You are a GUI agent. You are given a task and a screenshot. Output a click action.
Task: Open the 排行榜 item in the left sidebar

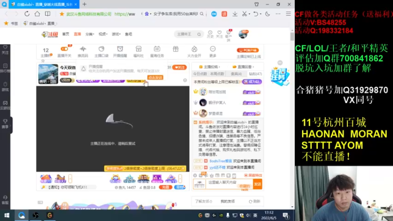(x=5, y=68)
